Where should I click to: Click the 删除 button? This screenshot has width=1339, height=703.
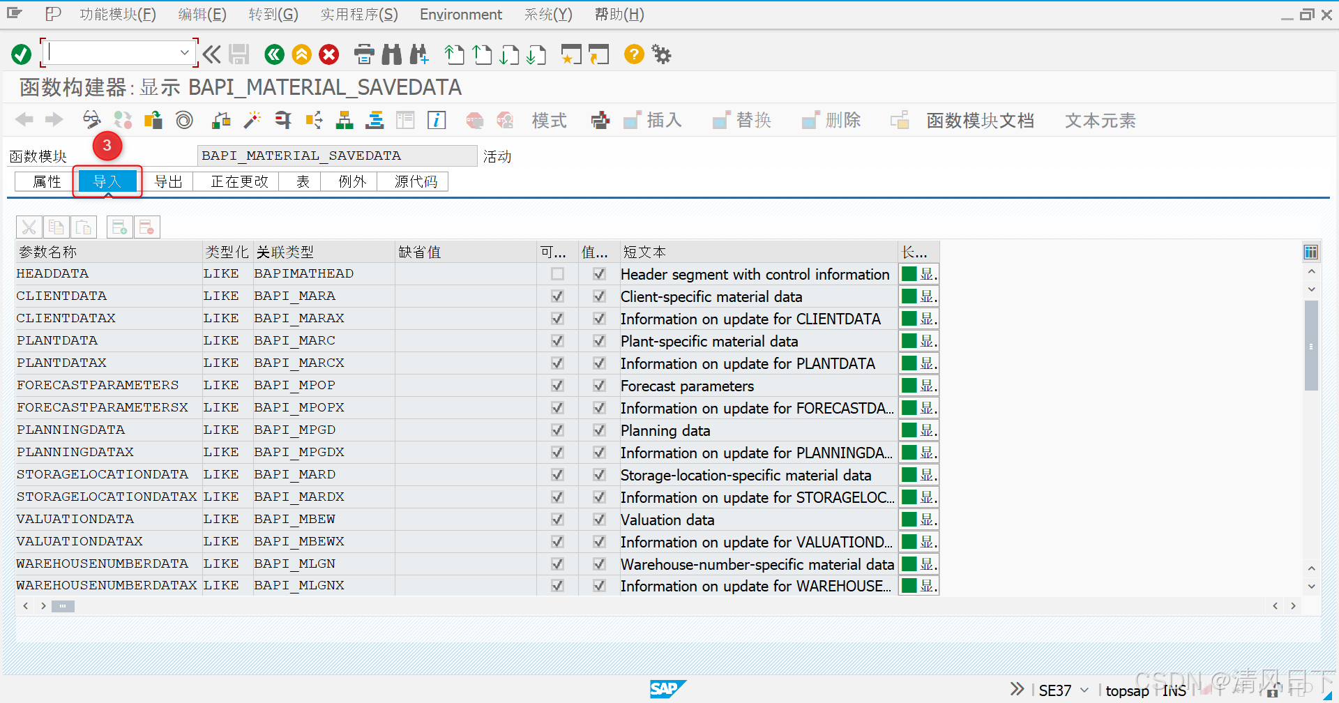pos(831,120)
